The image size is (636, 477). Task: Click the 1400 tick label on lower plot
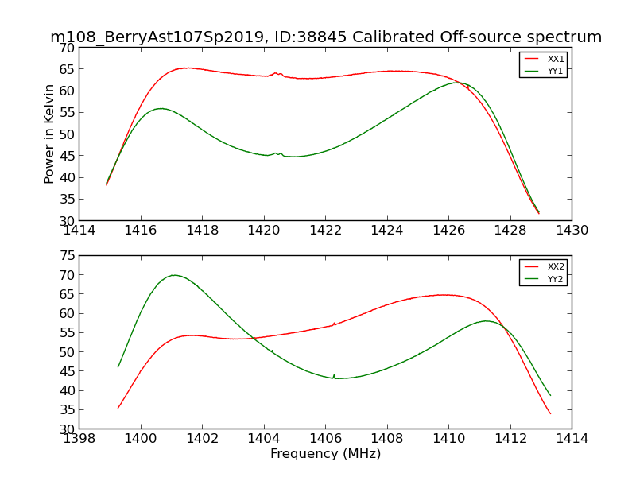(x=141, y=439)
